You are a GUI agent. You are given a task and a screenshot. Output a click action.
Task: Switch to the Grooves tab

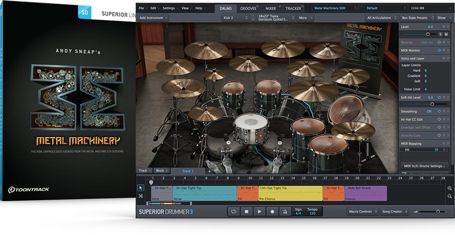click(x=248, y=8)
